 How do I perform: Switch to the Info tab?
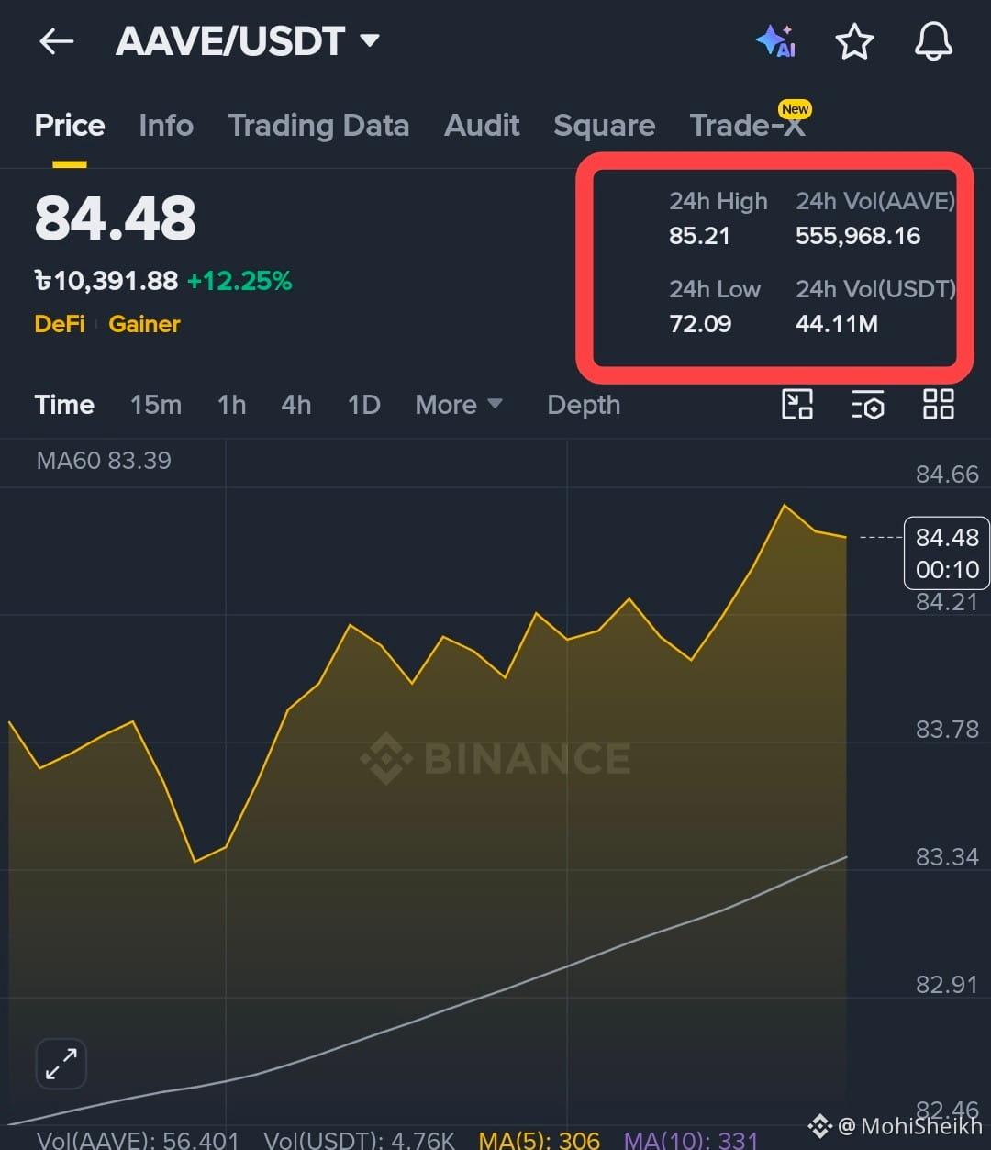(x=166, y=126)
